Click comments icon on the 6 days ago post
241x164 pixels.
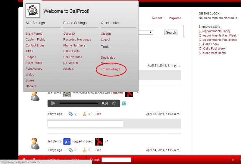[x=70, y=114]
